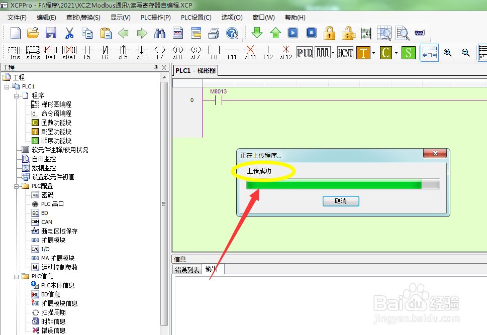The image size is (487, 335).
Task: Collapse the PLC信息 folder
Action: 16,277
